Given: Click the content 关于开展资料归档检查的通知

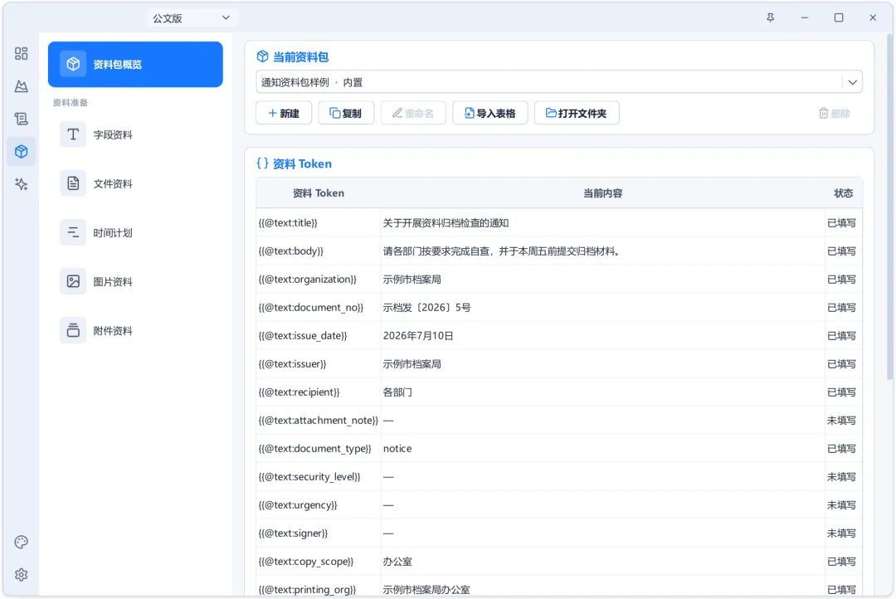Looking at the screenshot, I should 446,223.
